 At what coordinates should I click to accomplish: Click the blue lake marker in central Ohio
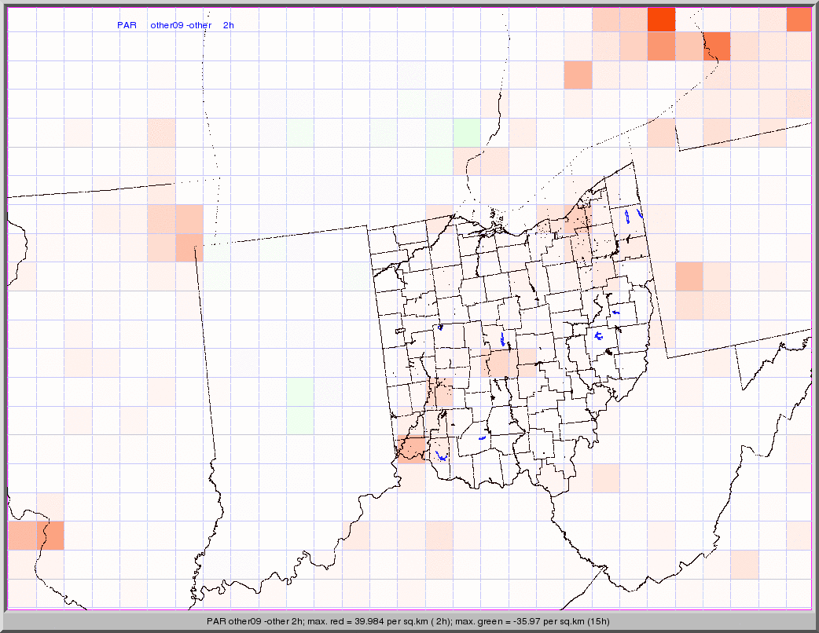[x=503, y=339]
